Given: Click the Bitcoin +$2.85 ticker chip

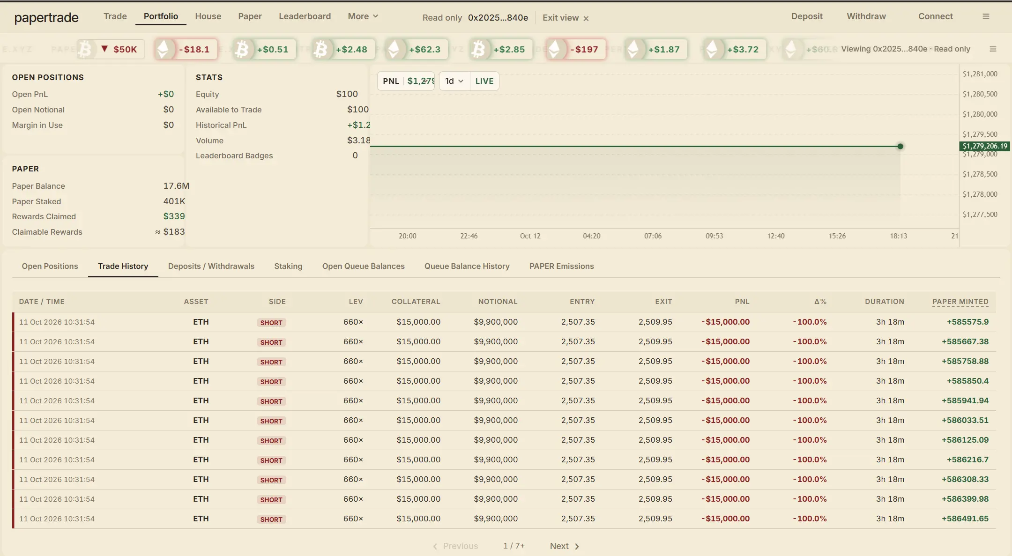Looking at the screenshot, I should click(501, 49).
